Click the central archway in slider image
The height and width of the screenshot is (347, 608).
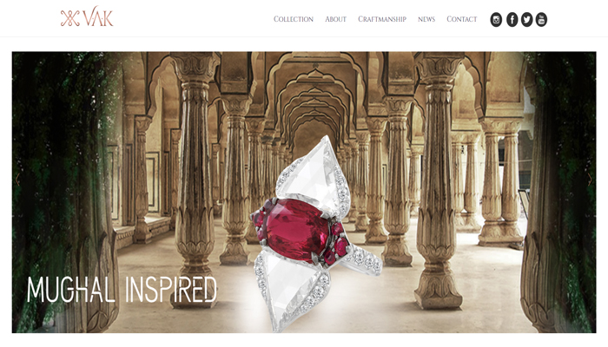pyautogui.click(x=314, y=116)
